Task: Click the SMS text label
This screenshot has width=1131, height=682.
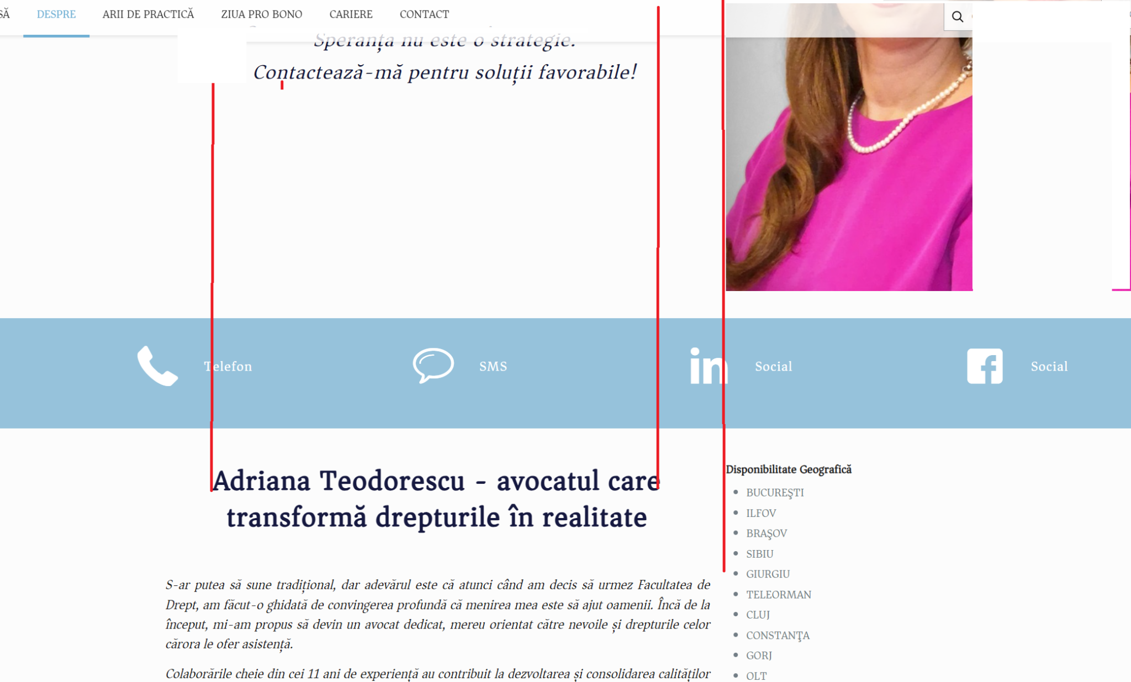Action: 493,367
